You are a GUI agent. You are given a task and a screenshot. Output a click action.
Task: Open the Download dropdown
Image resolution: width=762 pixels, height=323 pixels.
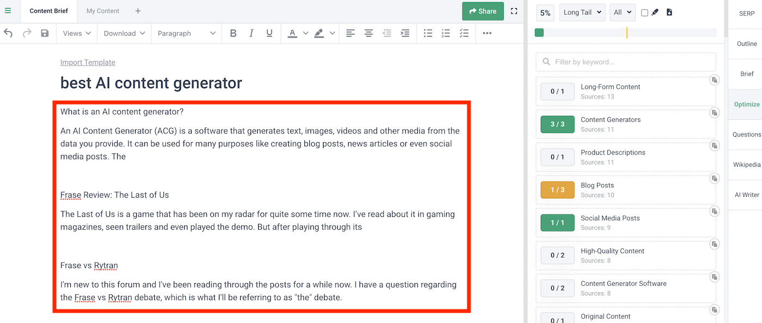pyautogui.click(x=124, y=33)
